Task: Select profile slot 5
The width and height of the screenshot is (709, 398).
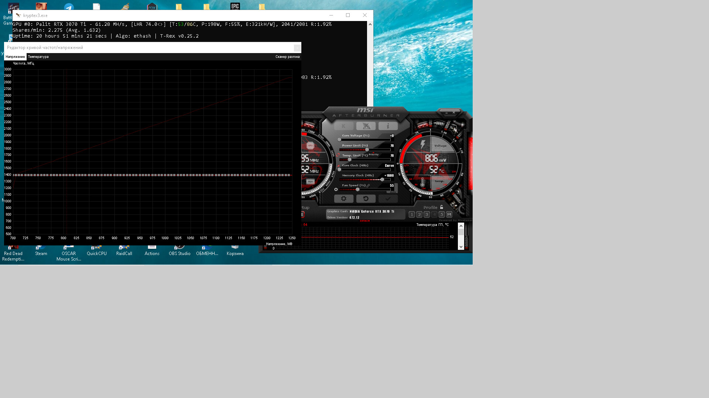Action: click(442, 214)
